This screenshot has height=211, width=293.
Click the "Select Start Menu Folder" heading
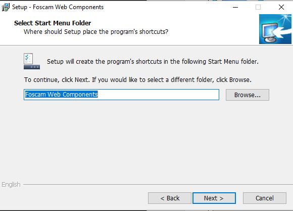53,23
